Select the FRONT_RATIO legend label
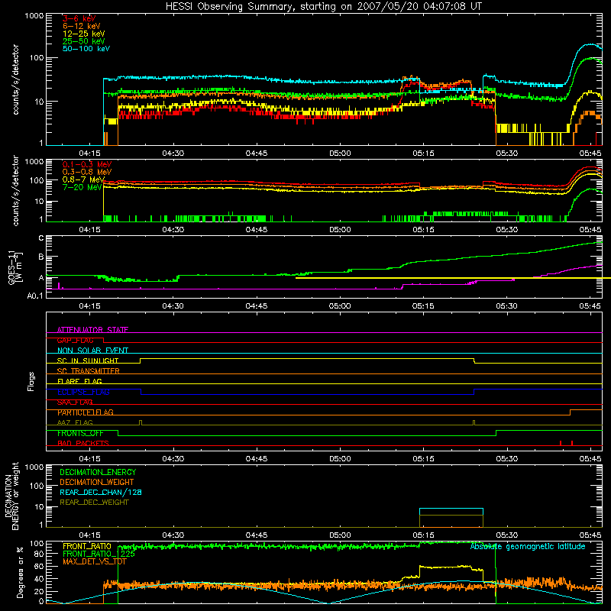611x611 pixels. tap(86, 546)
